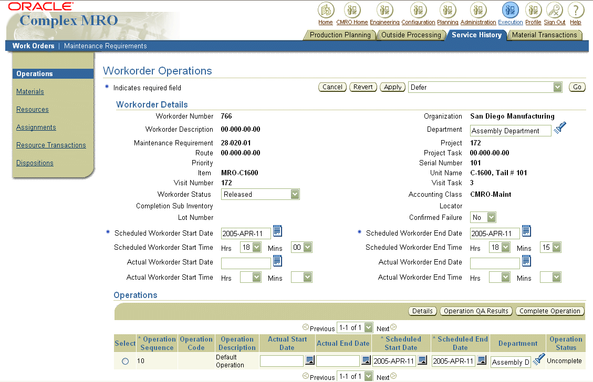
Task: Open date picker for operation Scheduled End Date
Action: coord(482,360)
